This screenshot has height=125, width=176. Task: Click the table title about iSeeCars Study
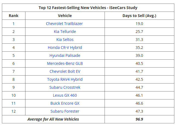(x=88, y=7)
